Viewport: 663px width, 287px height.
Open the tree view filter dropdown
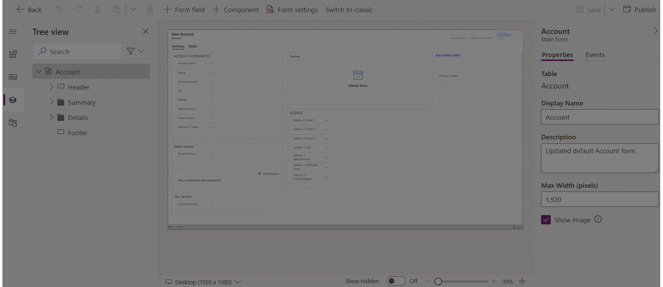pyautogui.click(x=135, y=52)
